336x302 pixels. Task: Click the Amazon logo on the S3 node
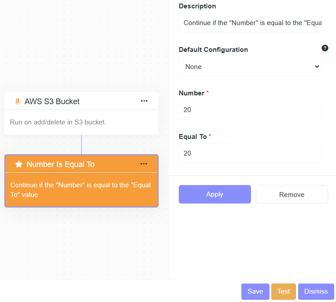point(17,102)
